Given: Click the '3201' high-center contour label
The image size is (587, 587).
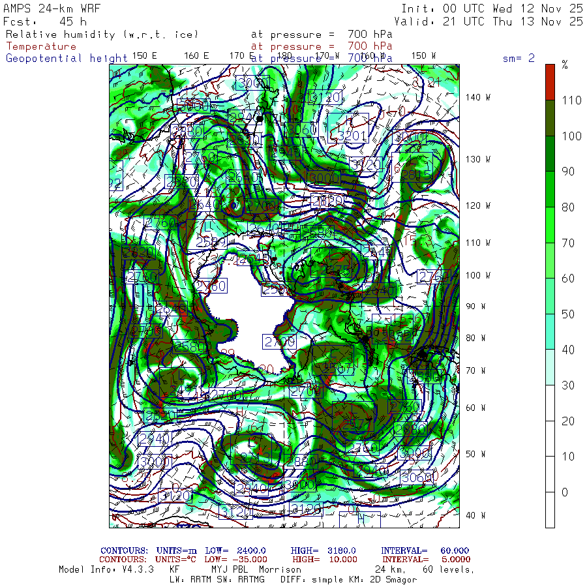Looking at the screenshot, I should click(x=352, y=136).
